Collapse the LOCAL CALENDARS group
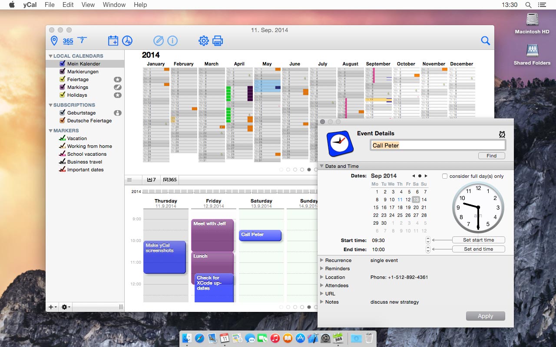Screen dimensions: 556x347 point(50,56)
